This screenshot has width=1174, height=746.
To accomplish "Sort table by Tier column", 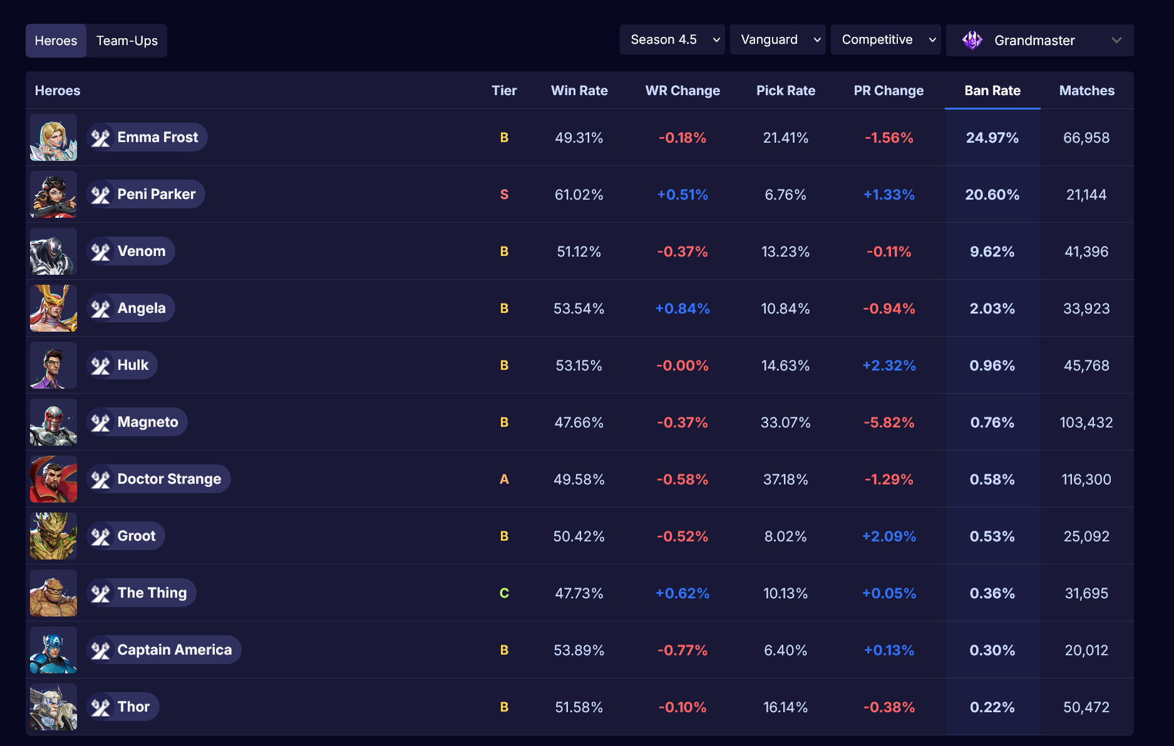I will coord(504,91).
